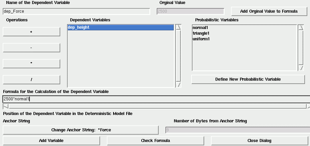Click up arrow of Probabilistic Variables scrollbar
Image resolution: width=310 pixels, height=146 pixels.
coord(301,28)
